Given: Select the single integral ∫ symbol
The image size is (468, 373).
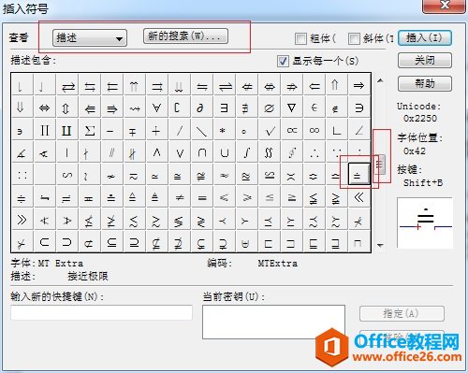Looking at the screenshot, I should tap(246, 152).
